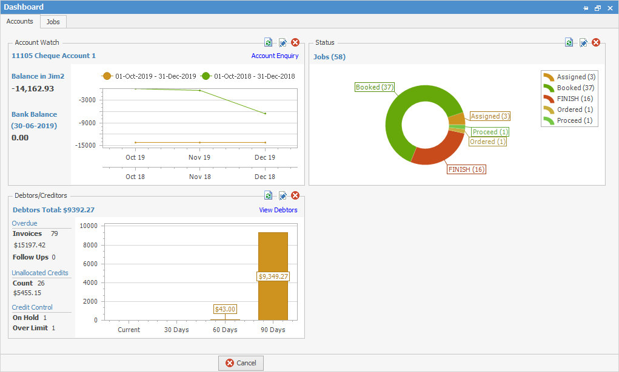Refresh the Account Watch panel
This screenshot has height=372, width=619.
click(268, 42)
